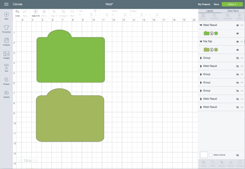Collapse the top Weld Result layer

tap(201, 25)
